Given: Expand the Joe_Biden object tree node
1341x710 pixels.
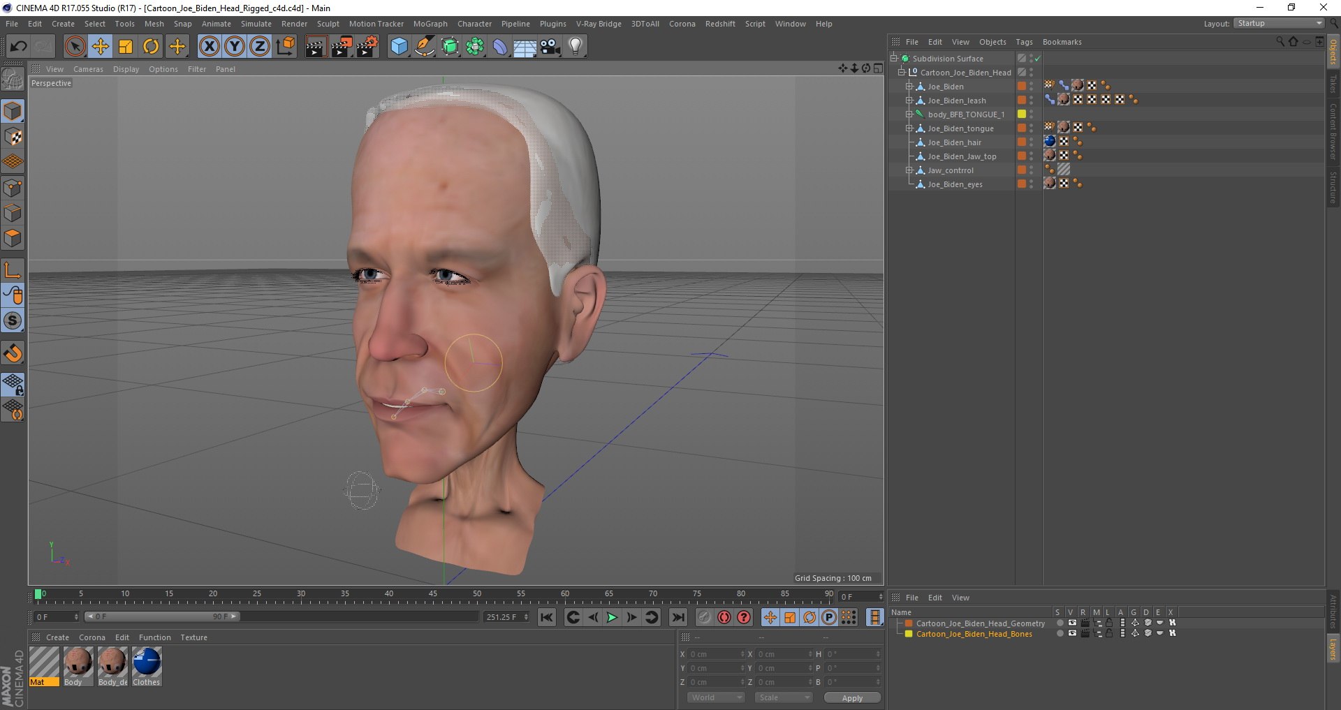Looking at the screenshot, I should (909, 87).
